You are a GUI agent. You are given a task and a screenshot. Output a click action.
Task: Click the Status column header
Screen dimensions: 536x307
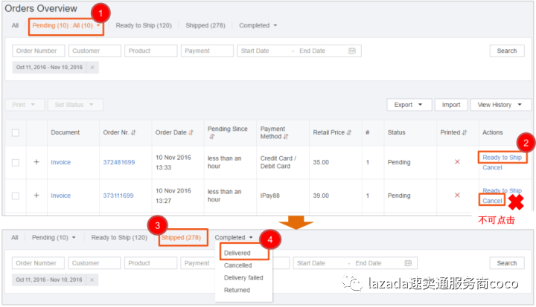(396, 132)
